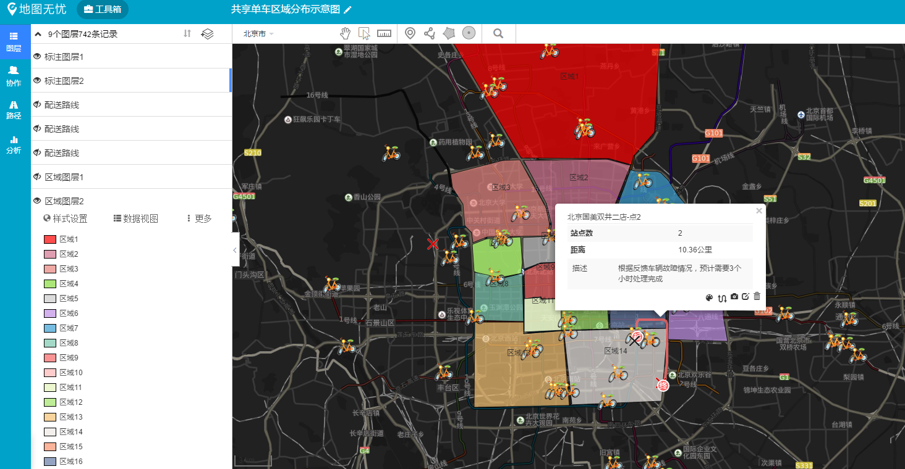Select the hand pan tool

click(x=345, y=33)
